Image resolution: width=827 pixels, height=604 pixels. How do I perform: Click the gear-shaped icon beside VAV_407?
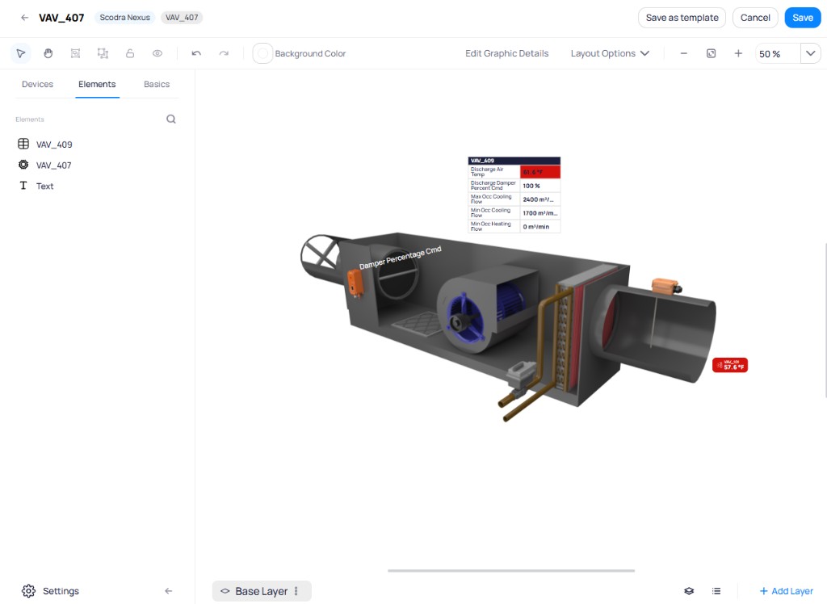pos(23,165)
